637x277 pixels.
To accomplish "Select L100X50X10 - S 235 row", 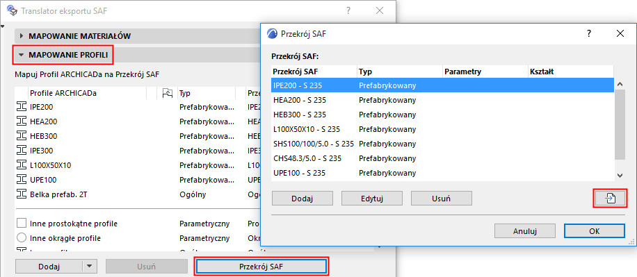I will (x=442, y=129).
